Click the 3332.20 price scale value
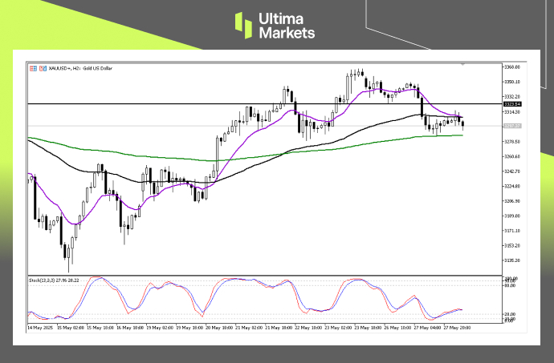 (x=512, y=97)
